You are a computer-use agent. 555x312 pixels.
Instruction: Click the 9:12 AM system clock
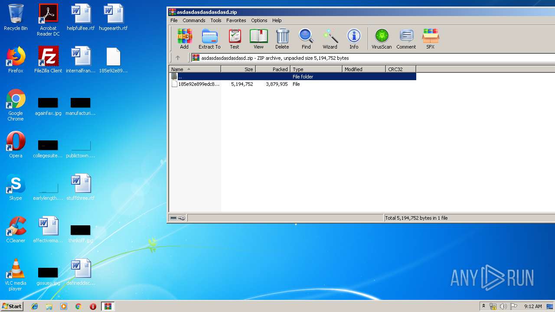coord(533,306)
